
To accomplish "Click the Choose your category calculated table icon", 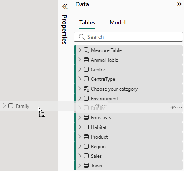I will point(87,89).
